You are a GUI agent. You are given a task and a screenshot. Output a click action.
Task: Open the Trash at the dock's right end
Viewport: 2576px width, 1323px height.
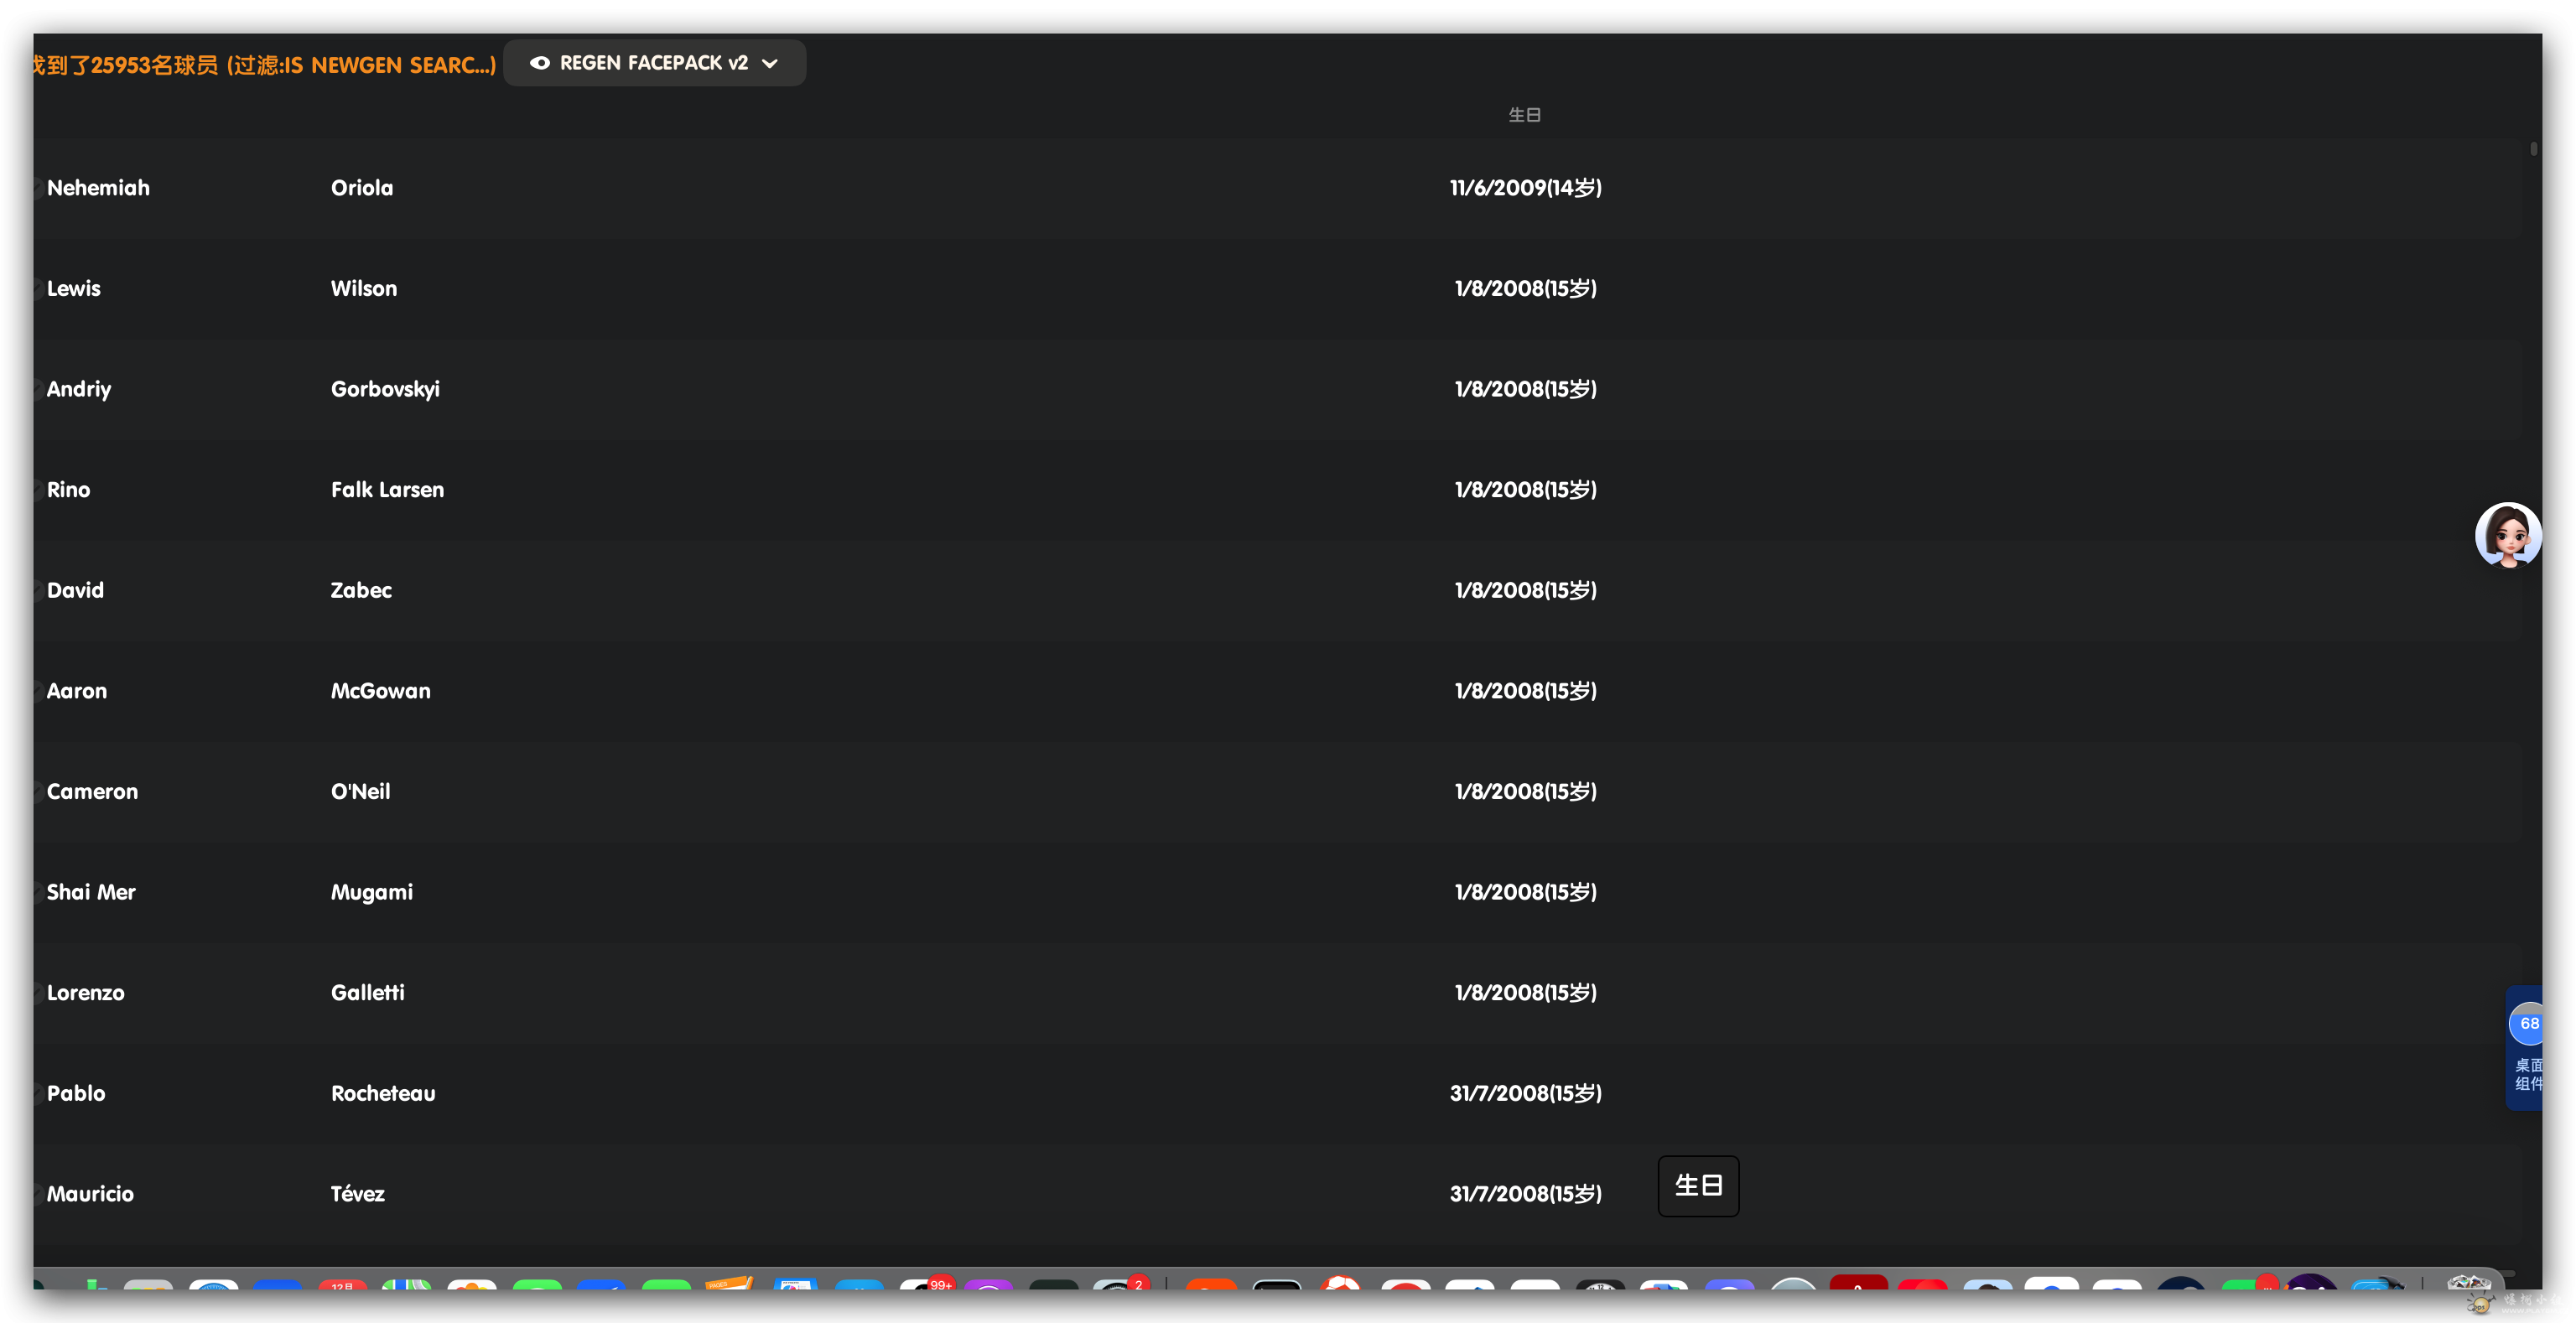tap(2470, 1292)
